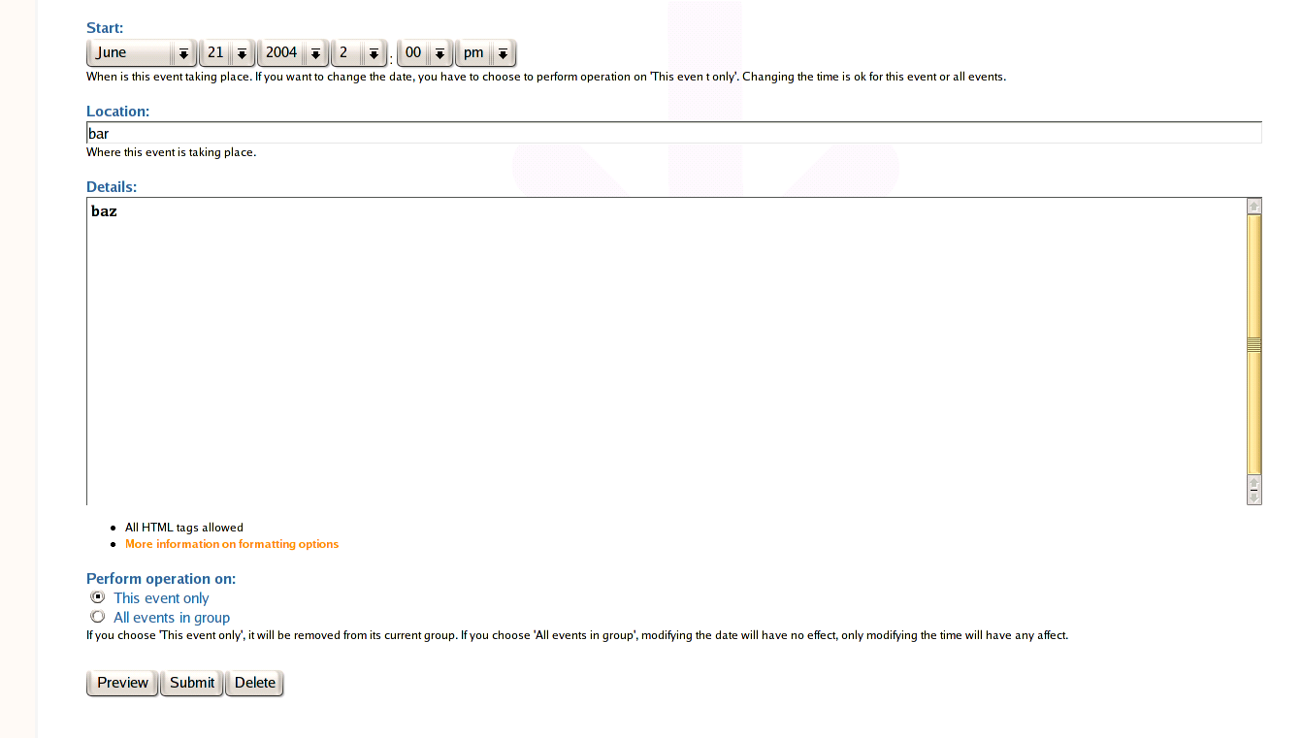This screenshot has height=738, width=1302.
Task: Open 'More information on formatting options' link
Action: pos(232,544)
